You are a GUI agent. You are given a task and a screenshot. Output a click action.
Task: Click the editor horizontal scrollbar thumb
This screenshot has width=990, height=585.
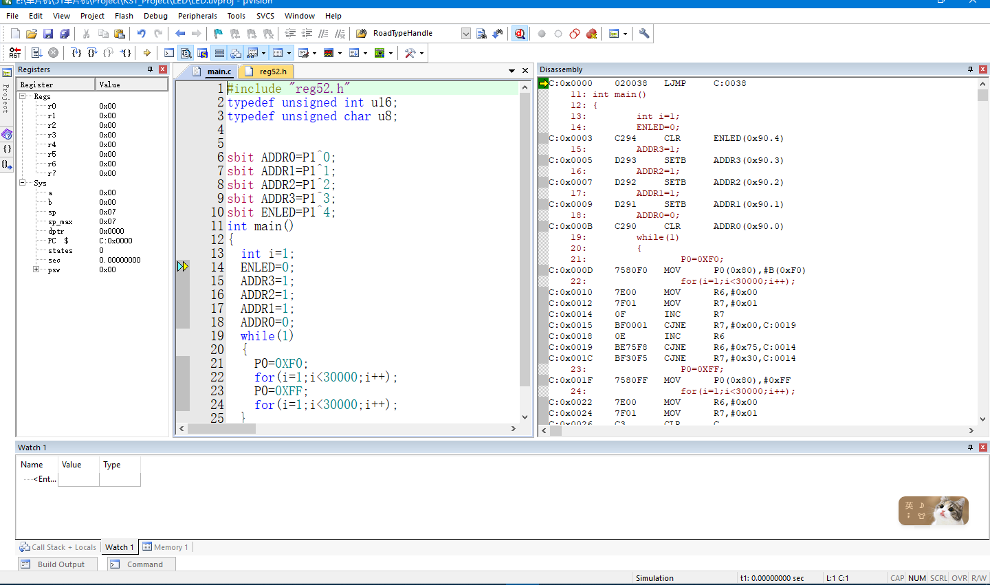click(221, 428)
